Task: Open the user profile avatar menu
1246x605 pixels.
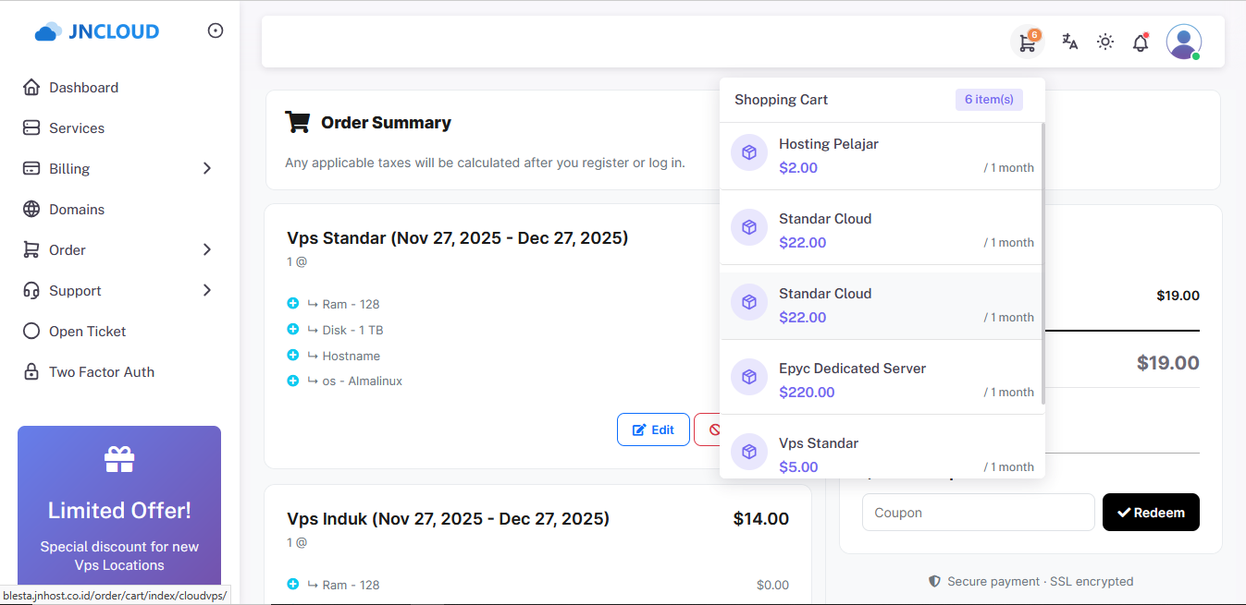Action: tap(1183, 42)
